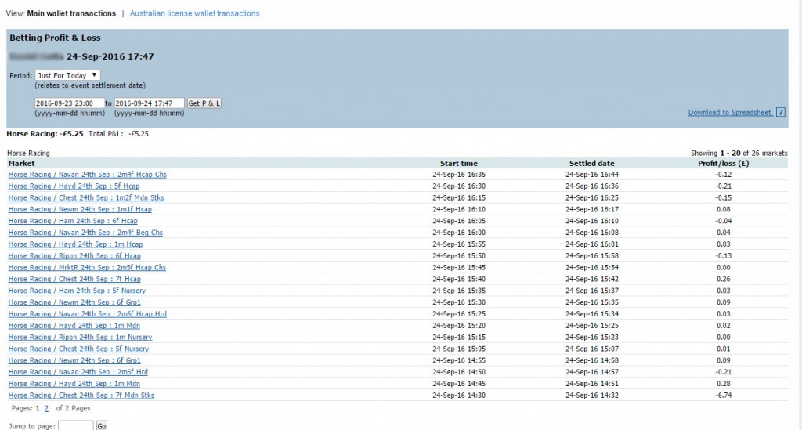This screenshot has height=430, width=802.
Task: Click the Market column header
Action: click(21, 164)
